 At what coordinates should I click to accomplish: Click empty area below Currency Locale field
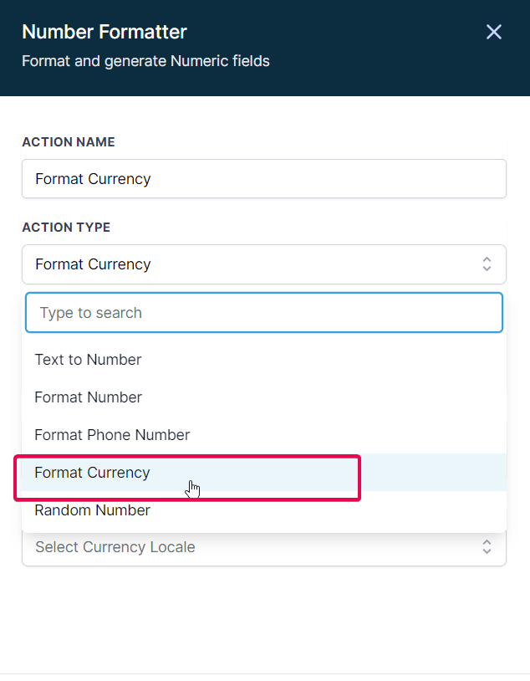pyautogui.click(x=264, y=619)
